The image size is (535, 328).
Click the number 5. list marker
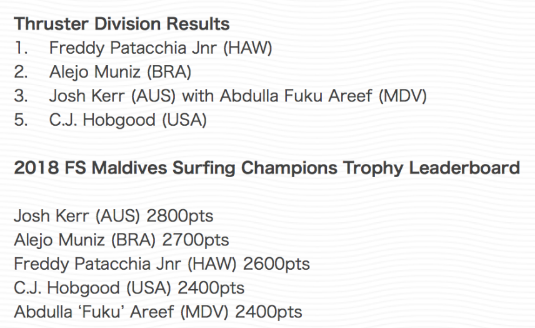pyautogui.click(x=21, y=120)
